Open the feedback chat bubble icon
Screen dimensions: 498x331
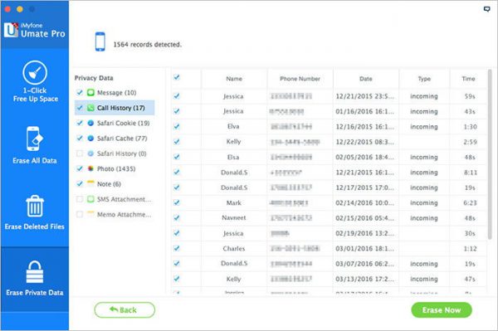click(486, 9)
